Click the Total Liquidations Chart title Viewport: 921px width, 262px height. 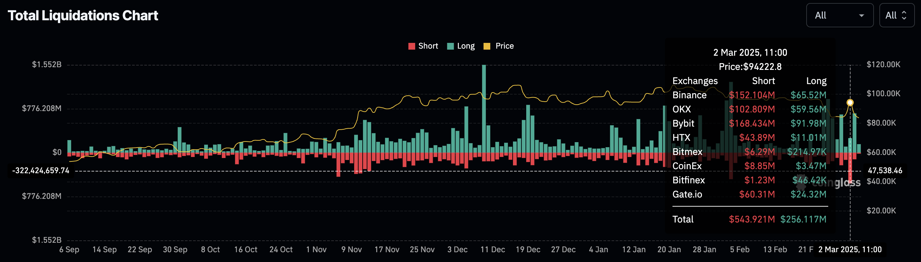pos(83,16)
